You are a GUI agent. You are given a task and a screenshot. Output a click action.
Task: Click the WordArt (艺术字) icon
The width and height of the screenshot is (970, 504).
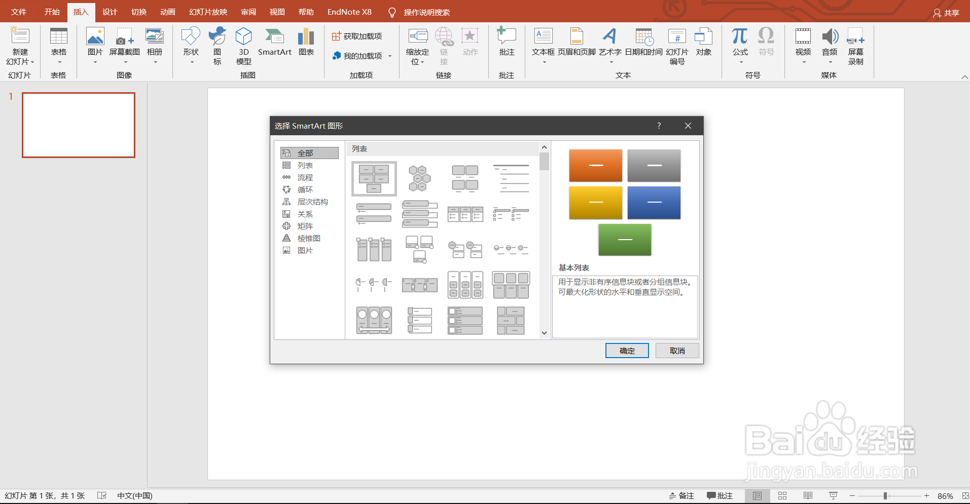point(610,36)
